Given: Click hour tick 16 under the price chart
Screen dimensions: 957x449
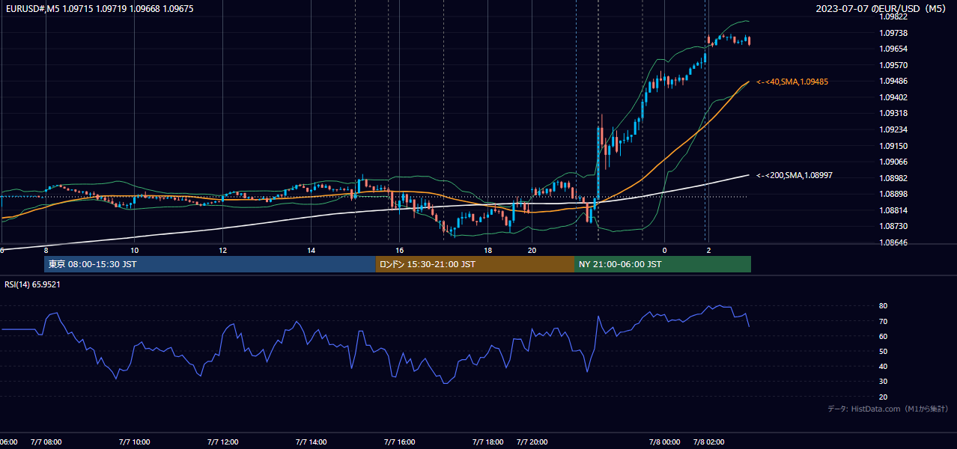Looking at the screenshot, I should click(x=399, y=250).
